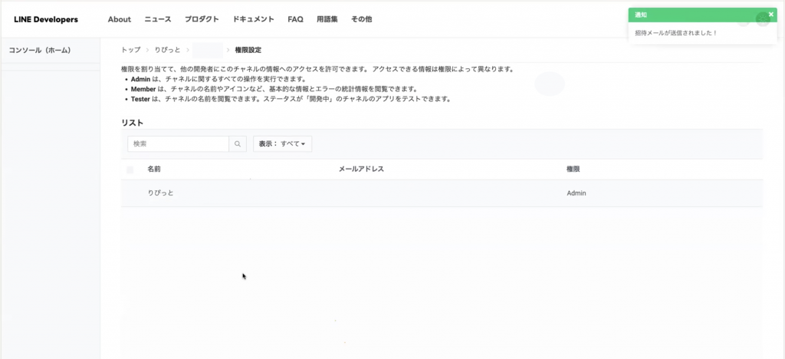
Task: Select the りぴっと row in the list
Action: coord(160,193)
